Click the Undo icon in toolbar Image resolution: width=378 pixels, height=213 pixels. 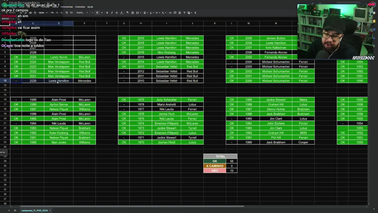coord(21,13)
